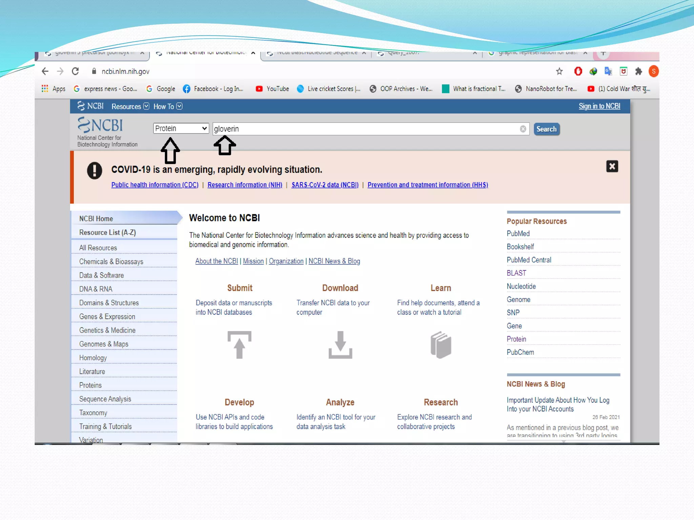Click the Download arrow icon

pos(340,345)
